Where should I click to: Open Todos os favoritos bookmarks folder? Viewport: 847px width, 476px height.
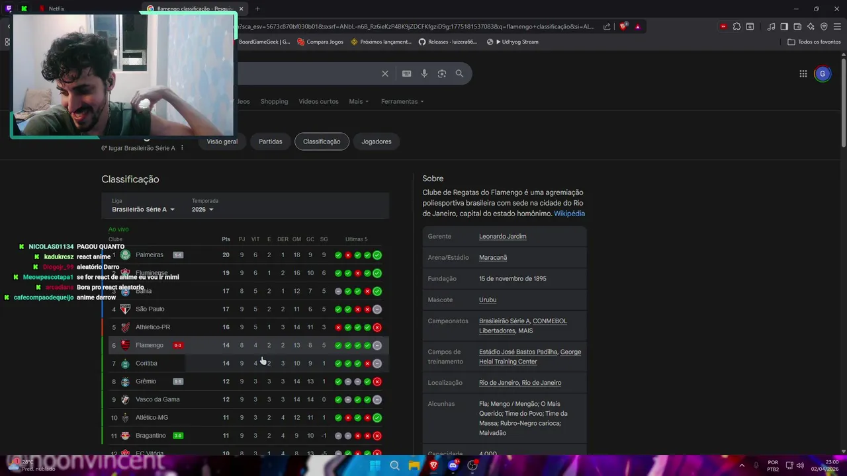click(x=814, y=42)
